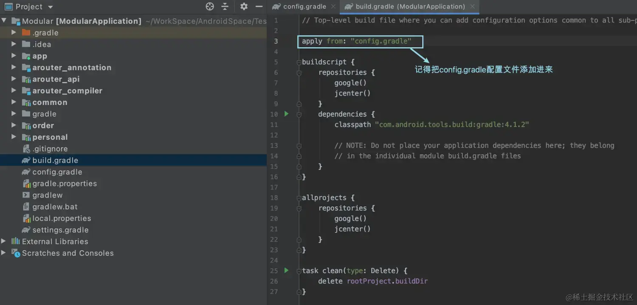Click the collapse all icon in Project panel
This screenshot has width=637, height=305.
click(225, 6)
